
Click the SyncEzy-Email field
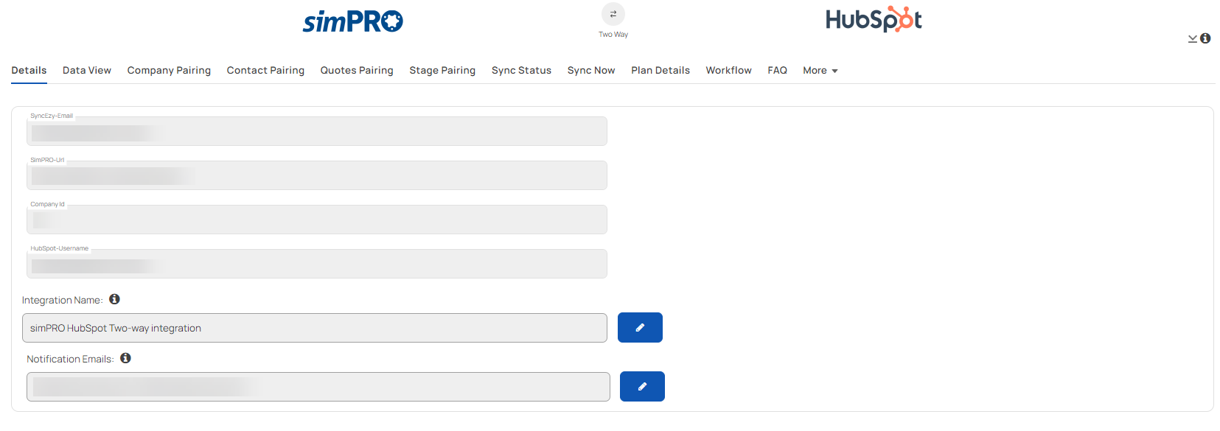[x=317, y=131]
